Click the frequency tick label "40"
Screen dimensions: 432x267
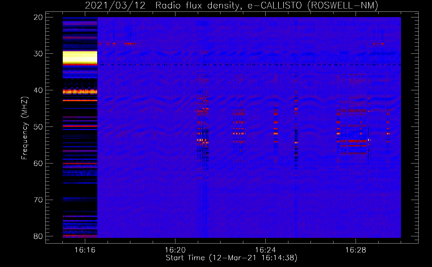pos(38,90)
